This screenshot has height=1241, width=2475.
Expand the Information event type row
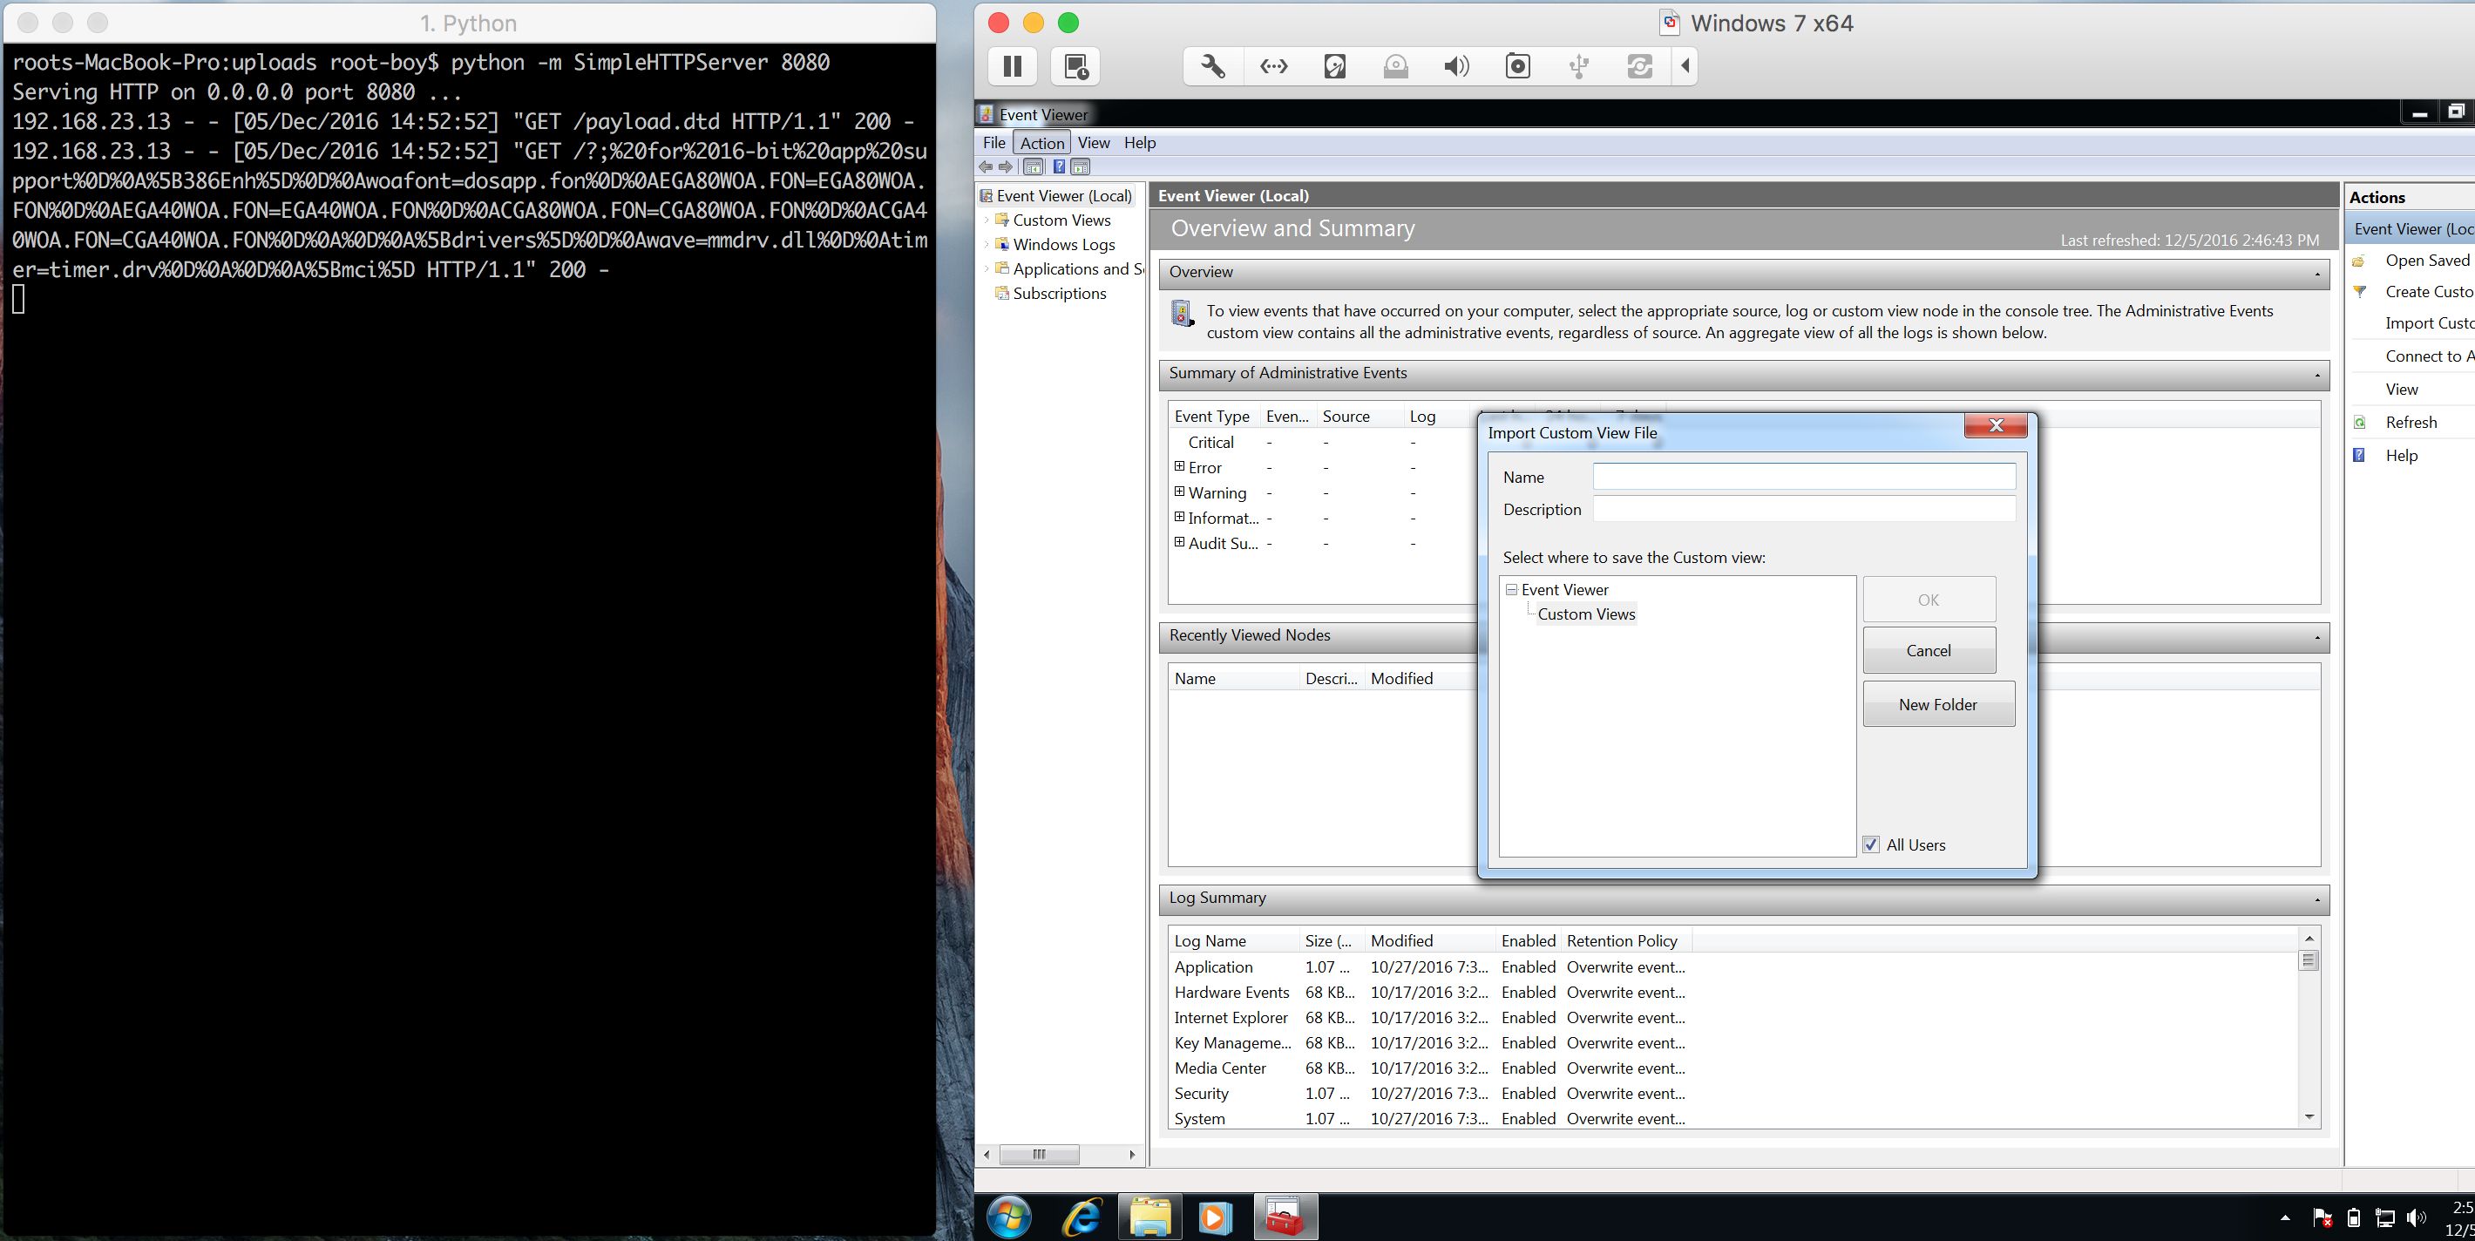tap(1179, 517)
